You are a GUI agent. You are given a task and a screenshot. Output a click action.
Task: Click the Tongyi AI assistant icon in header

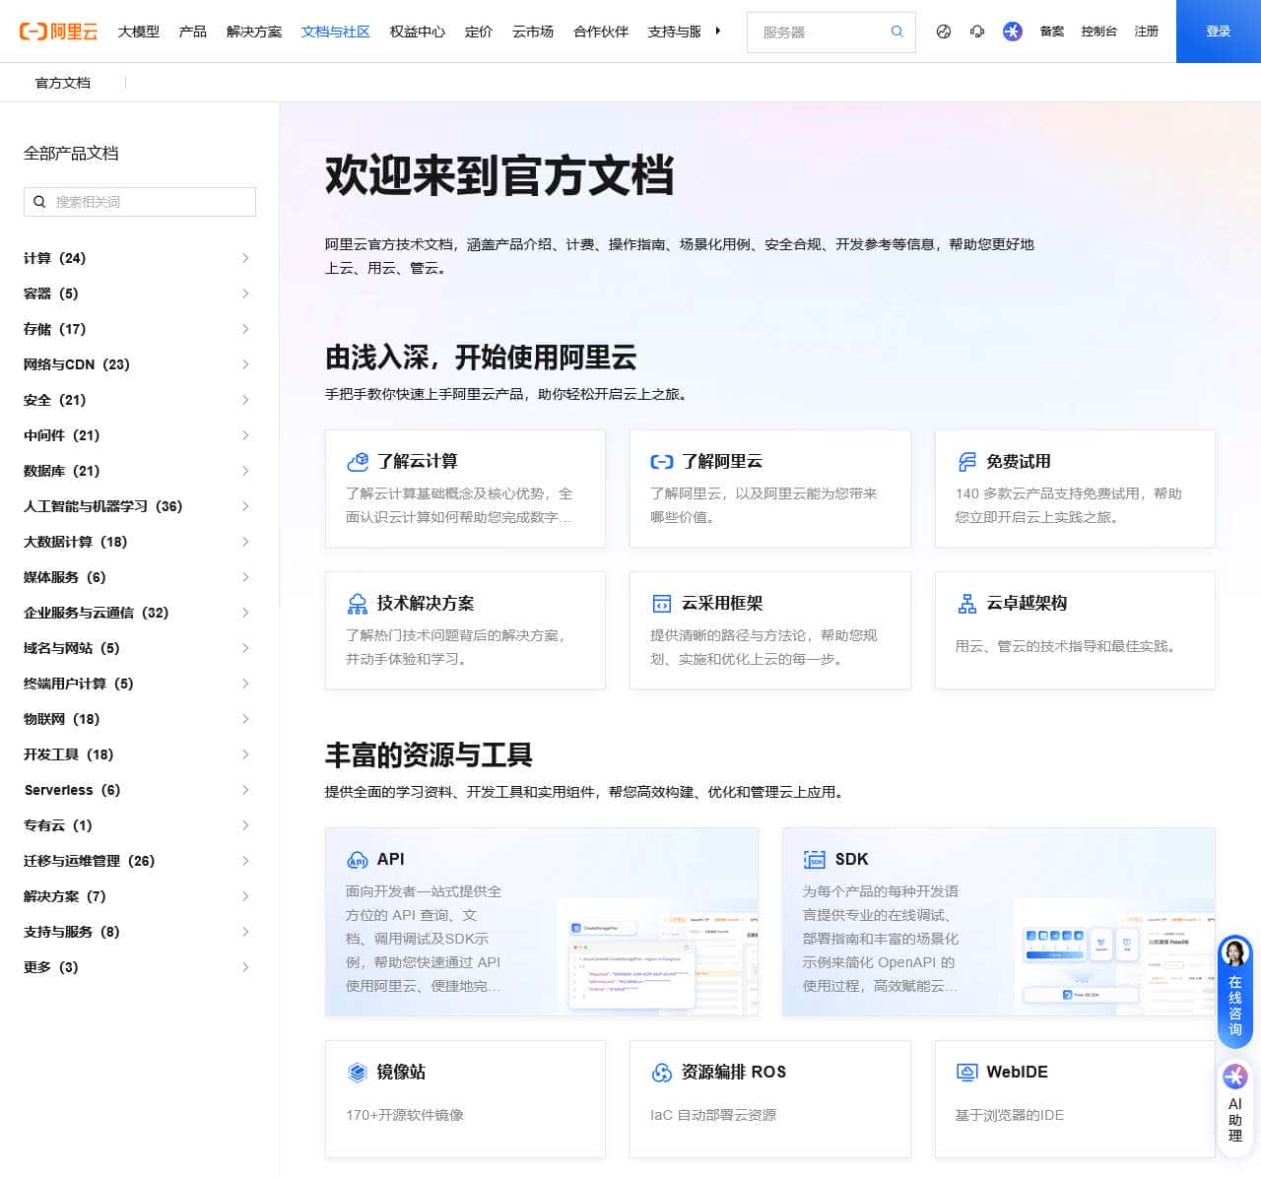pyautogui.click(x=1012, y=31)
